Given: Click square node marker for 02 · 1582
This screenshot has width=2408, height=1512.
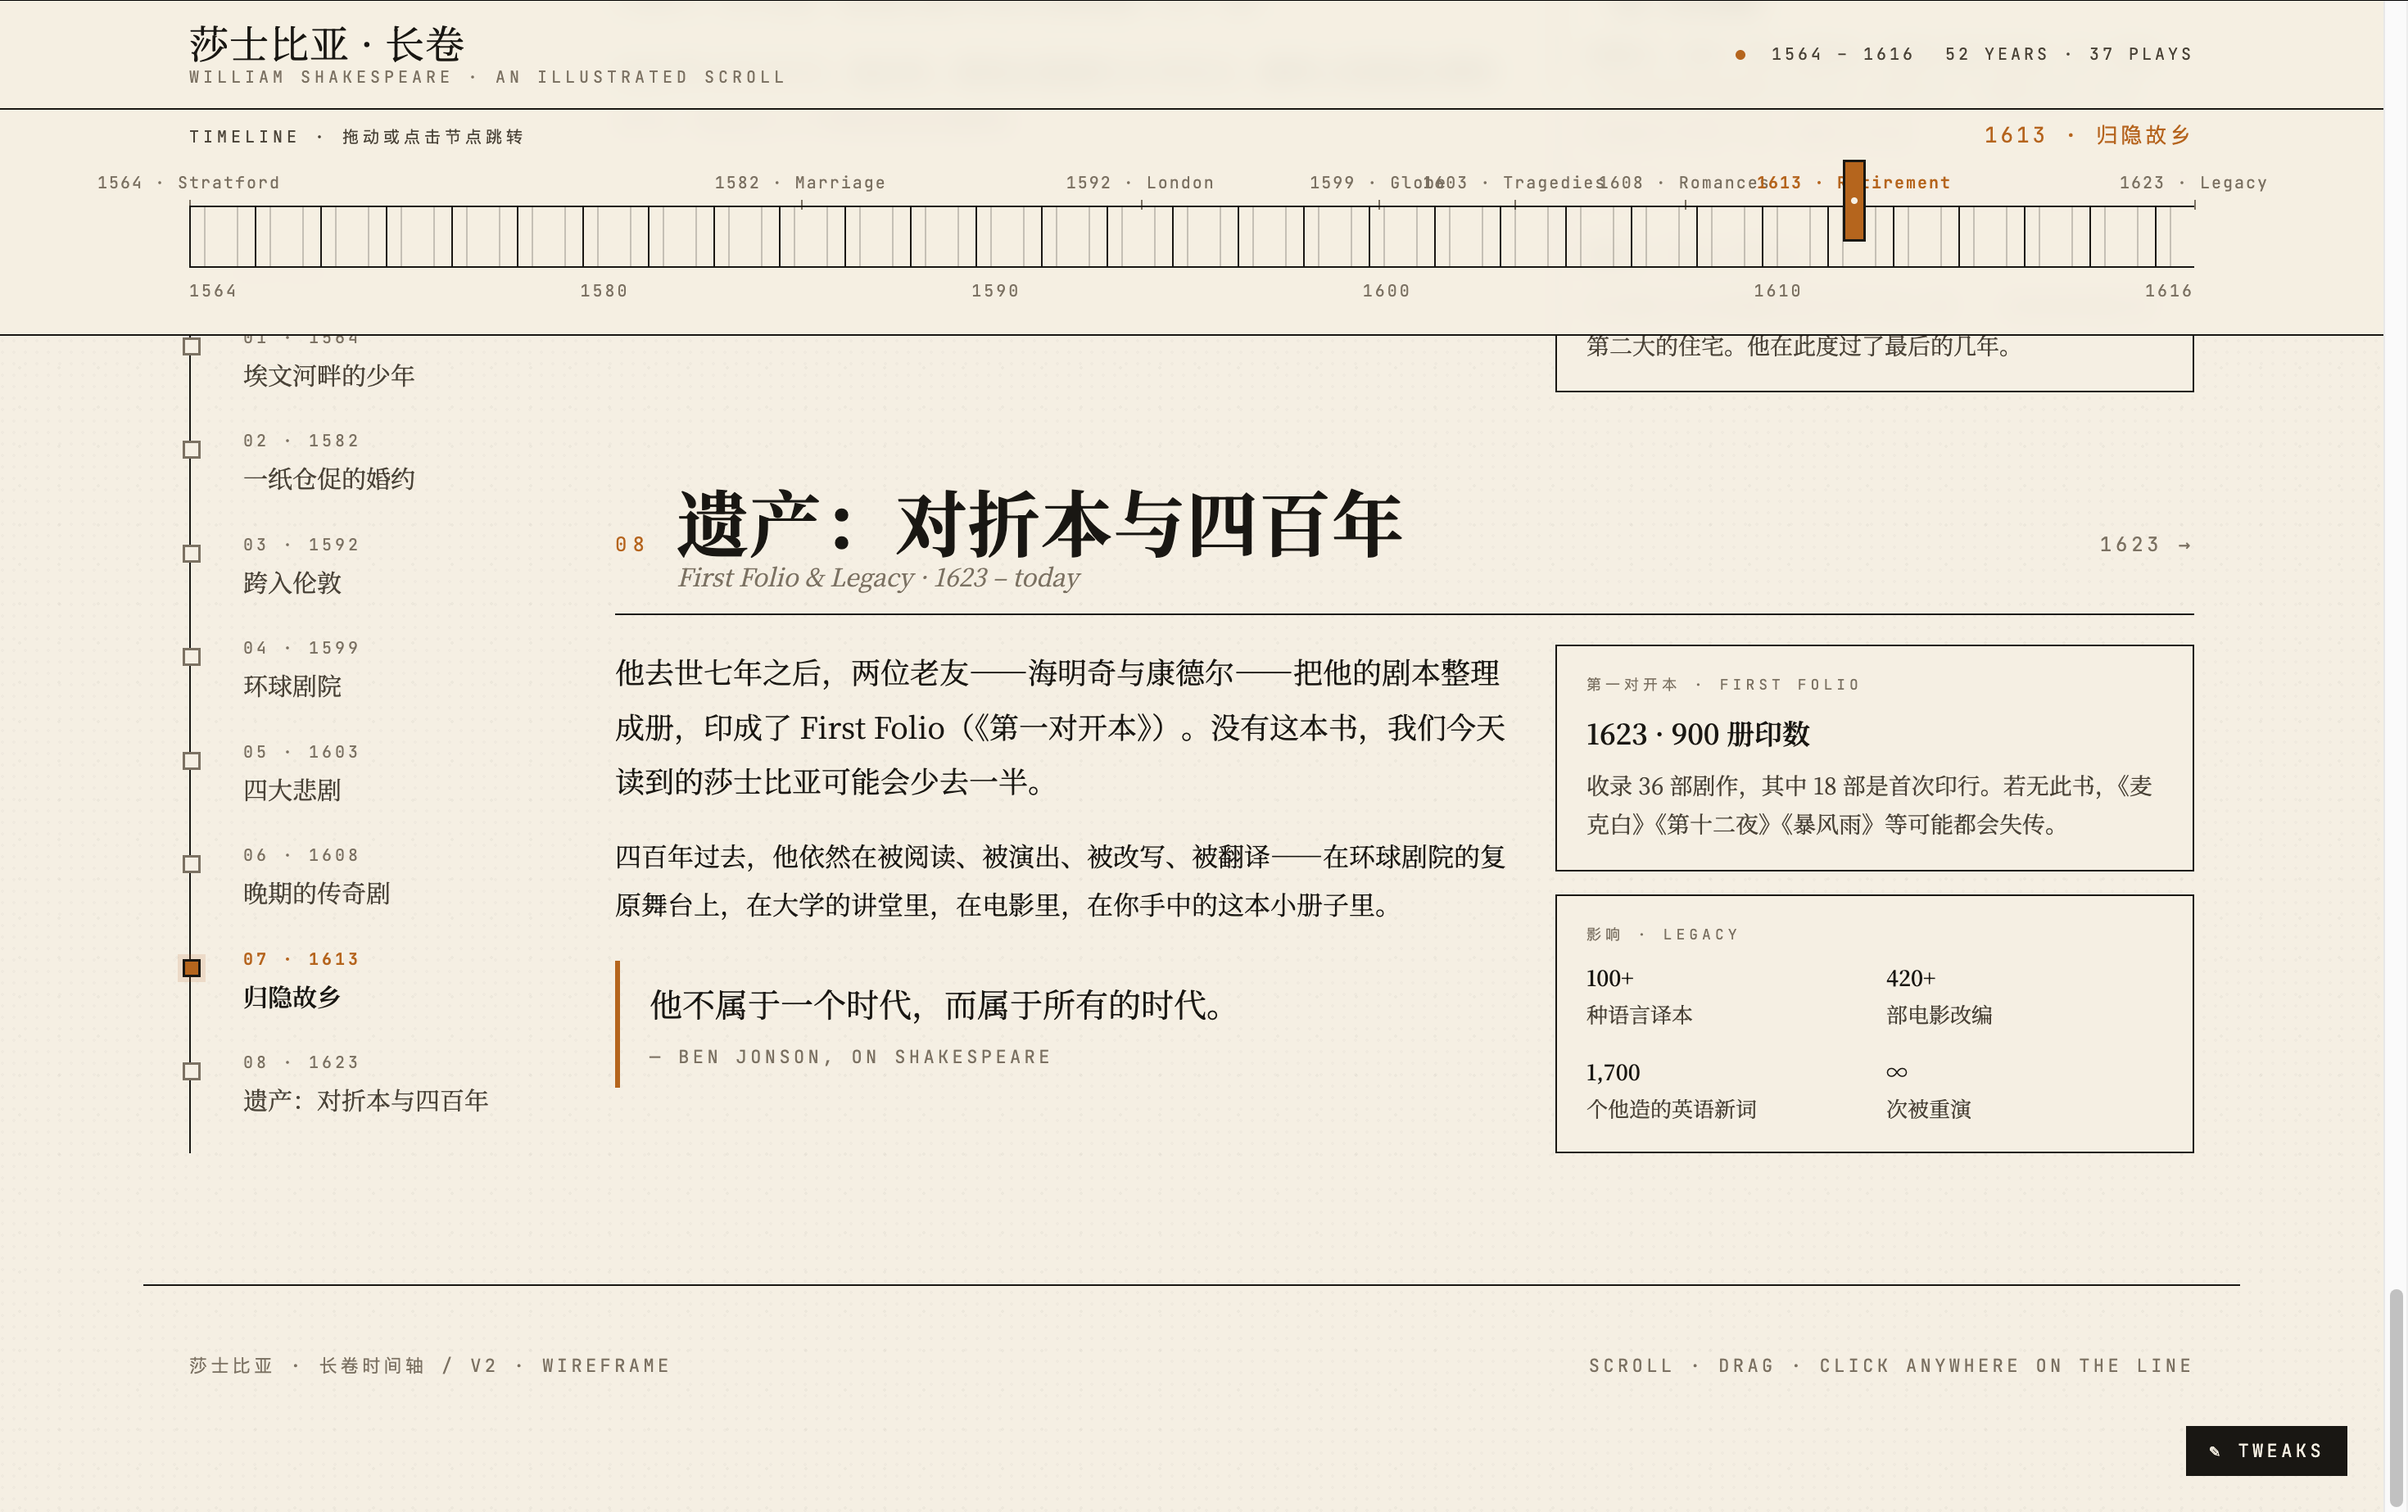Looking at the screenshot, I should [192, 450].
